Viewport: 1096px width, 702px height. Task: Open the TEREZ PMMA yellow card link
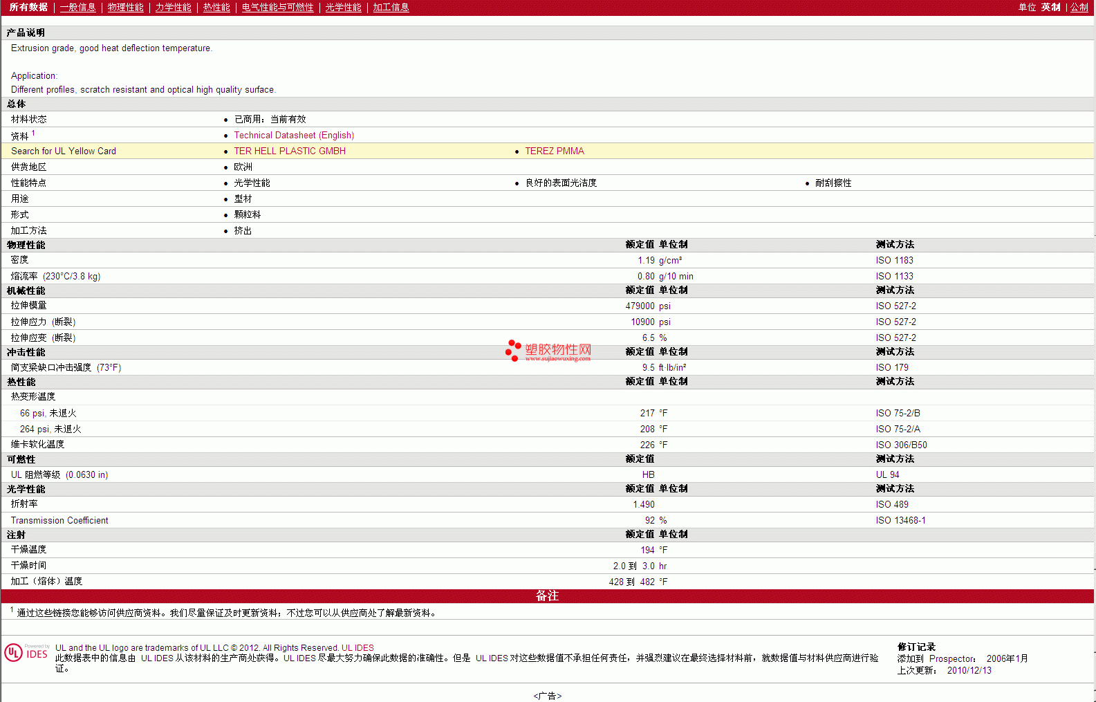pyautogui.click(x=555, y=151)
